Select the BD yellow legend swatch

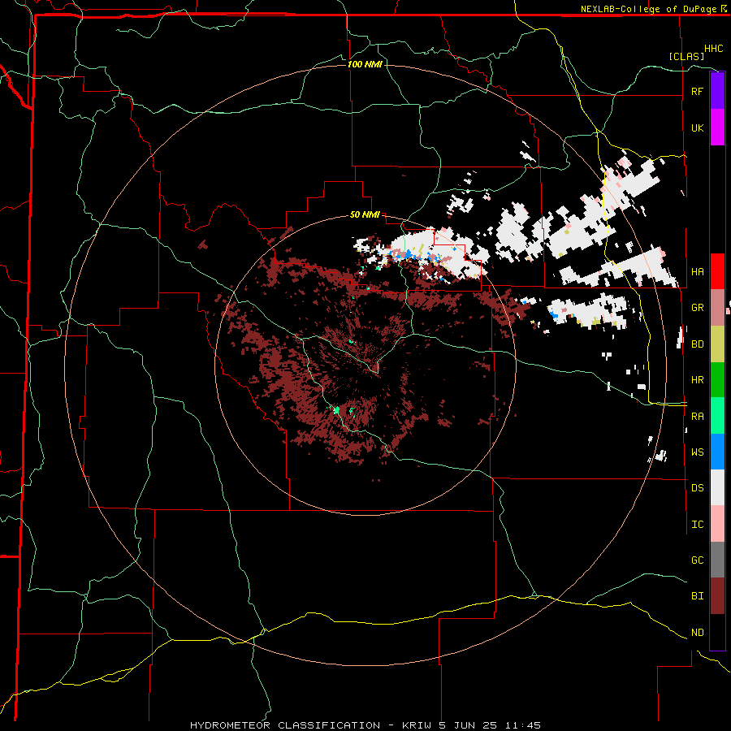pos(717,344)
